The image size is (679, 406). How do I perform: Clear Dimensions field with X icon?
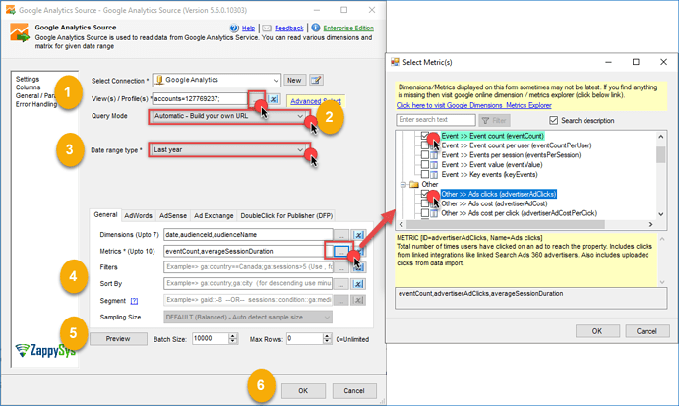(358, 235)
